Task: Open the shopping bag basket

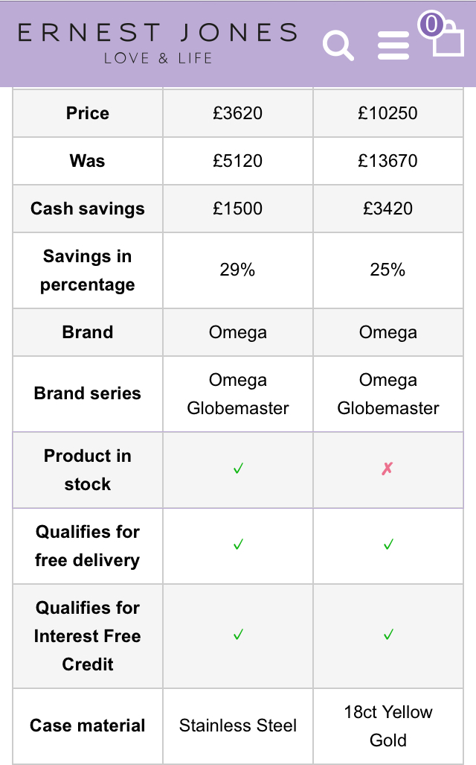Action: pyautogui.click(x=448, y=40)
